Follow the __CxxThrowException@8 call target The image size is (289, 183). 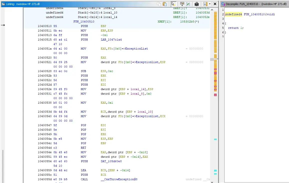119,179
